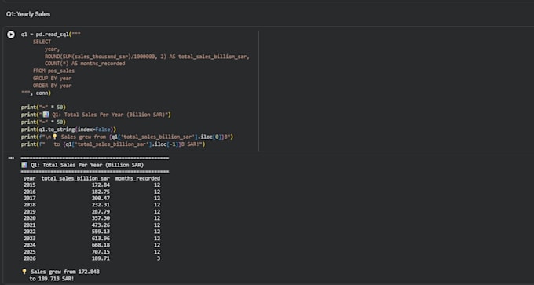The image size is (534, 285).
Task: Click the 2024 row value 668.18
Action: [101, 245]
